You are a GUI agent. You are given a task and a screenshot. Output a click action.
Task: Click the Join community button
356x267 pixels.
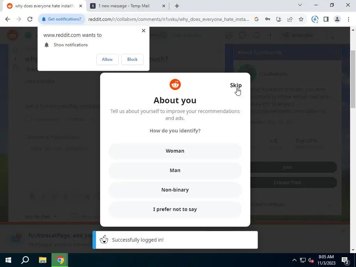point(288,167)
